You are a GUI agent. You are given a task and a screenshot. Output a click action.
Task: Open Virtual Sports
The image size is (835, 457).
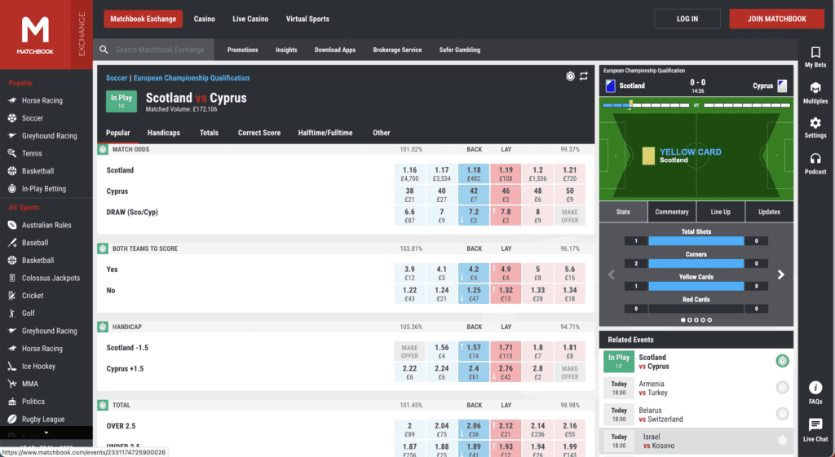point(307,19)
